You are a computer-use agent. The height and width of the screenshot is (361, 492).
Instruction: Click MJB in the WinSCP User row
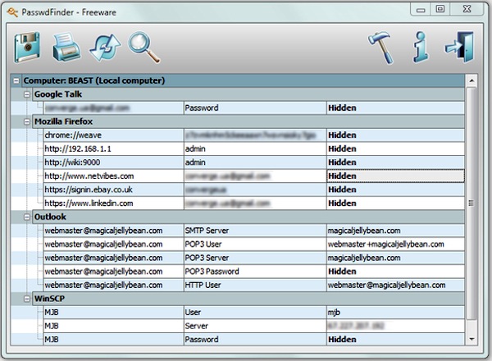click(113, 313)
